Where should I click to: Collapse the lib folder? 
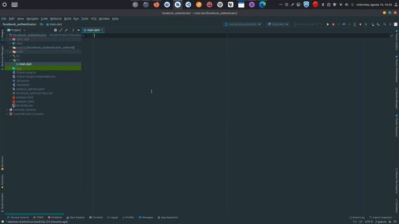(x=11, y=60)
